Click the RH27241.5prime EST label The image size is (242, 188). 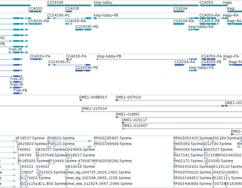pyautogui.click(x=188, y=155)
